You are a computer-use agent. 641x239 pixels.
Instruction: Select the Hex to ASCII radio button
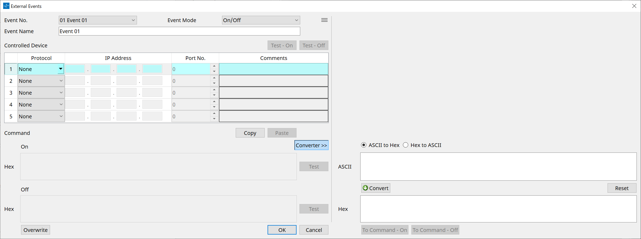coord(406,145)
